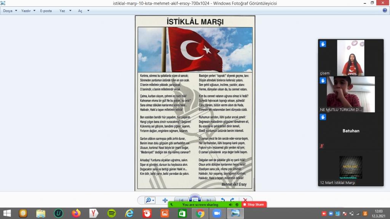Delete the photo with the red X
Viewport: 390px width, 219px height.
point(245,200)
